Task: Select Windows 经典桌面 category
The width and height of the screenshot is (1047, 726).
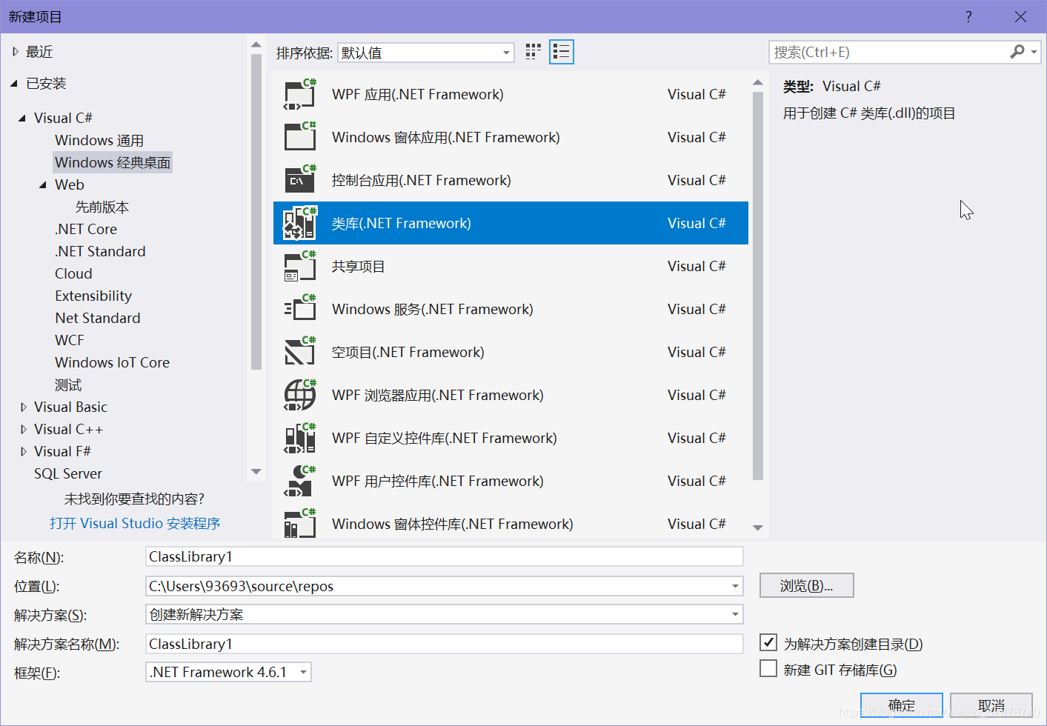Action: (113, 162)
